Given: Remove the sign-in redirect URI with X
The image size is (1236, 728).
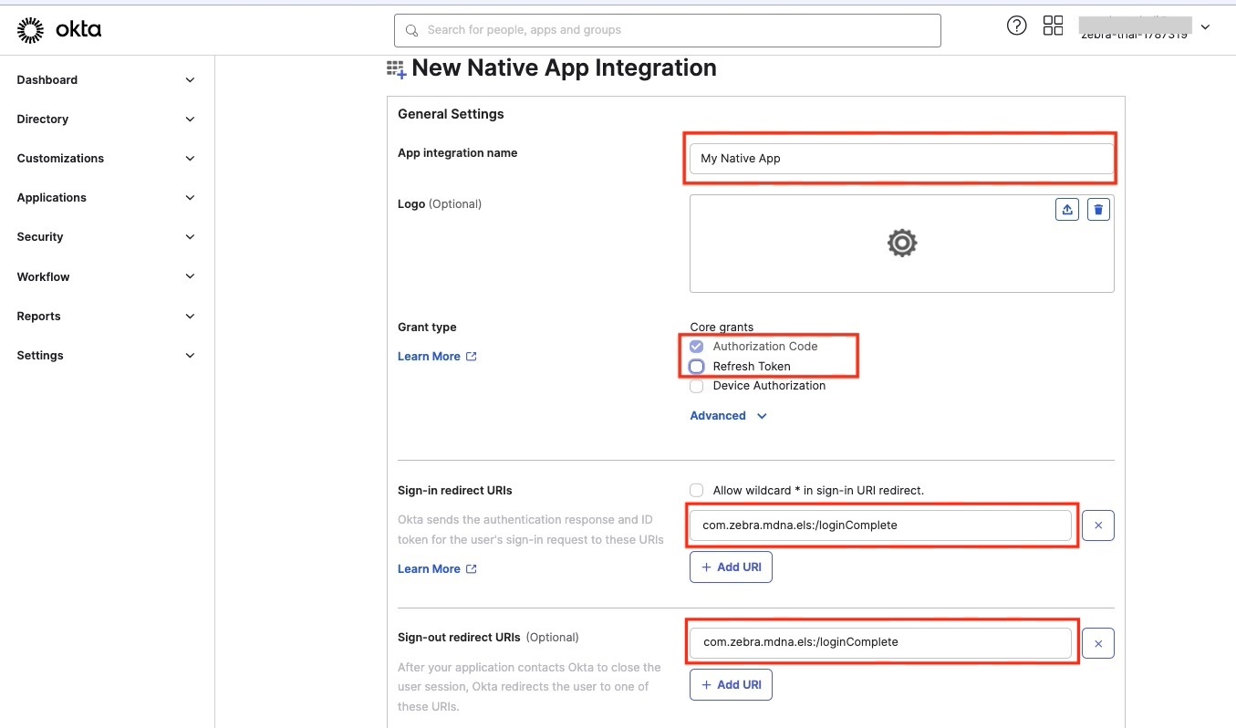Looking at the screenshot, I should [x=1097, y=525].
